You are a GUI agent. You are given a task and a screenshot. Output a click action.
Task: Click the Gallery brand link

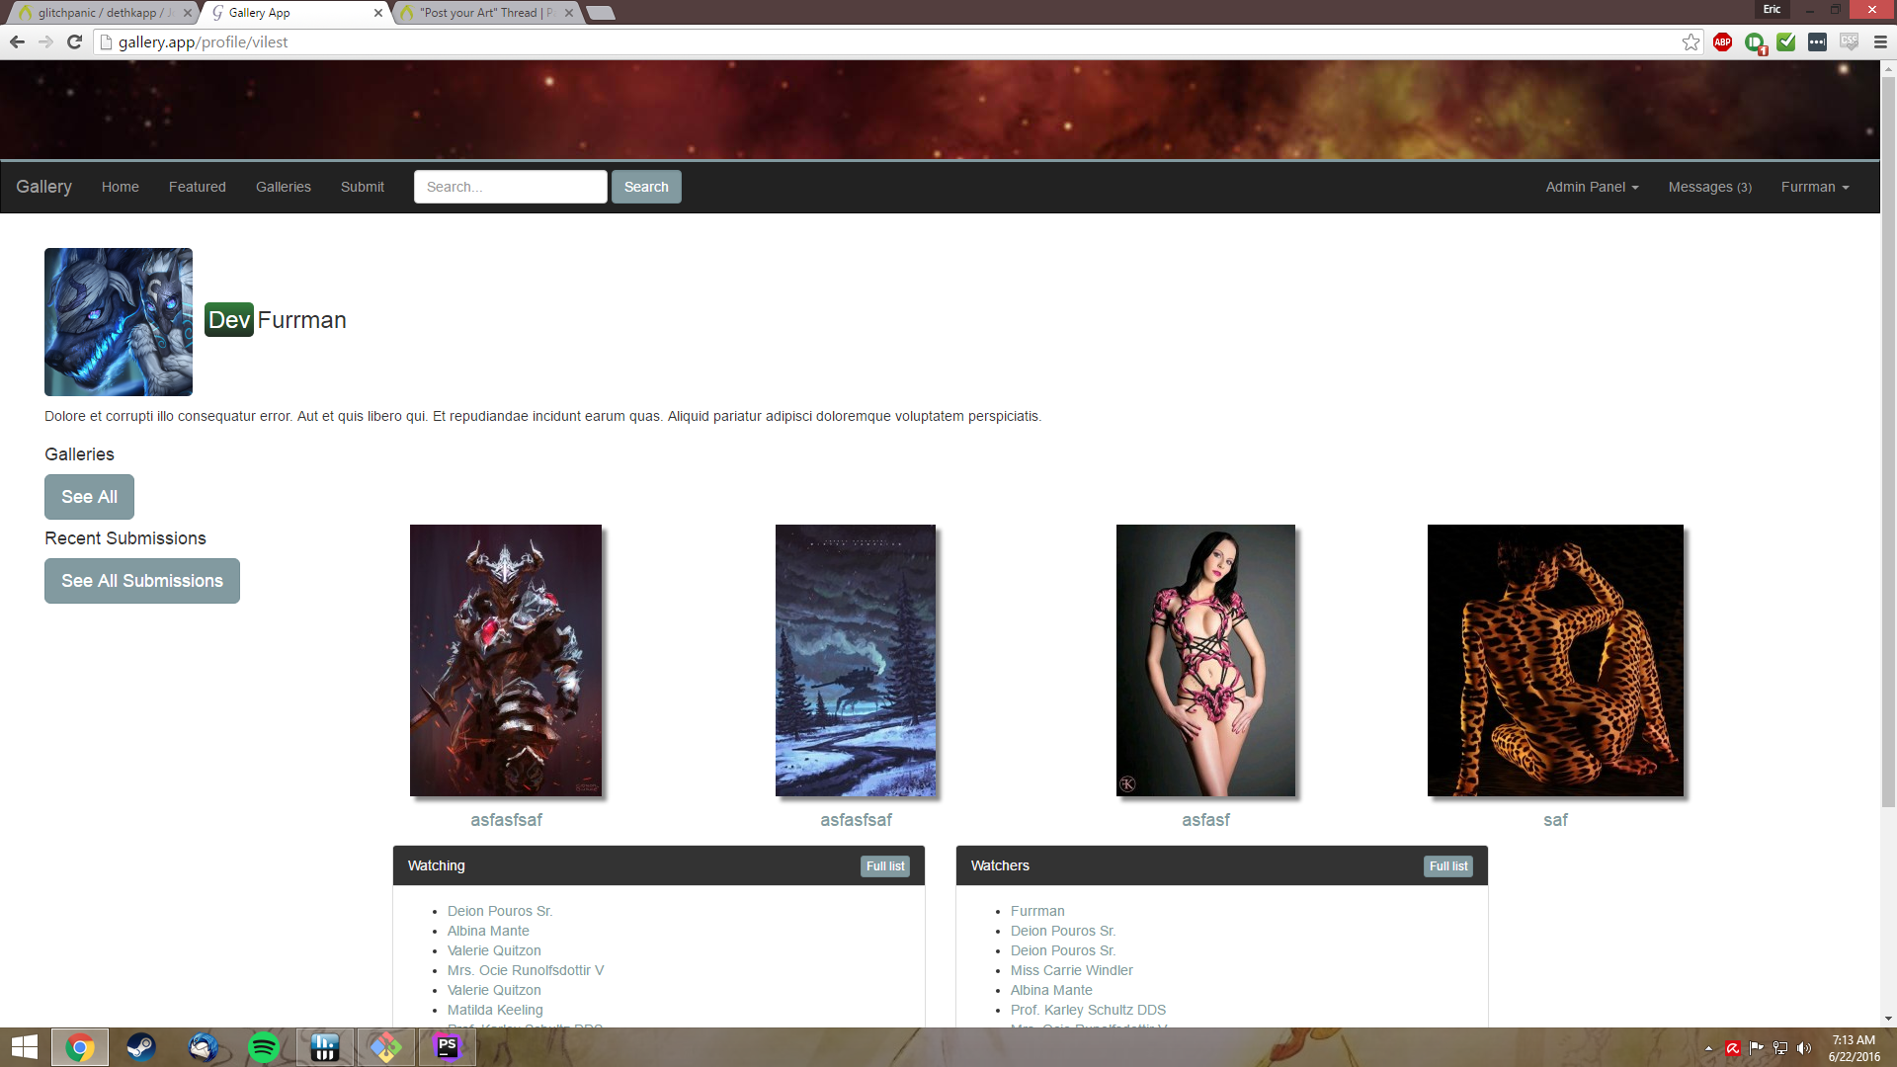tap(43, 187)
